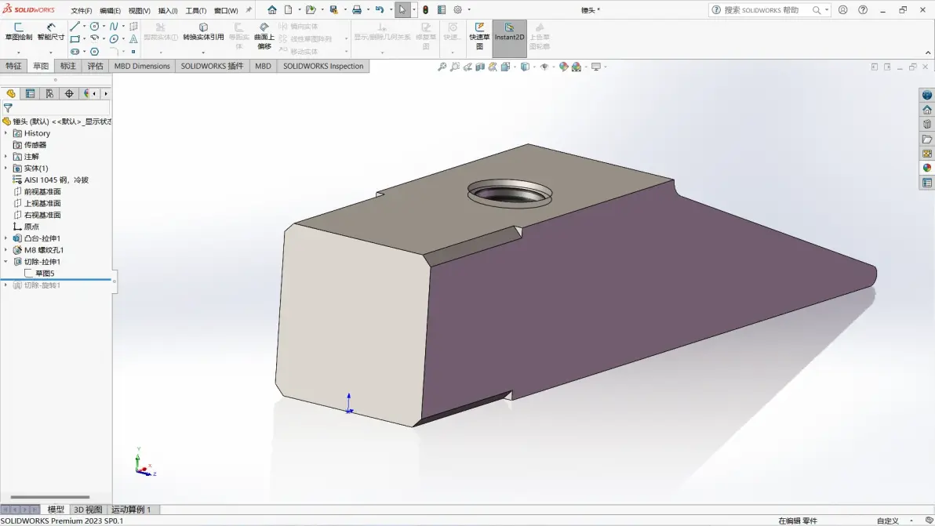Pick the Line sketch tool
The image size is (935, 526).
point(75,26)
